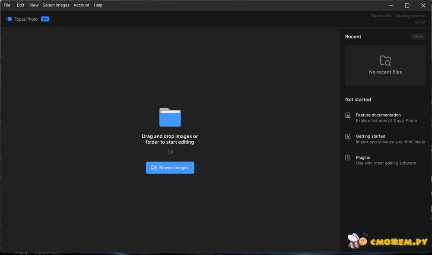
Task: Open the File menu
Action: pyautogui.click(x=7, y=5)
